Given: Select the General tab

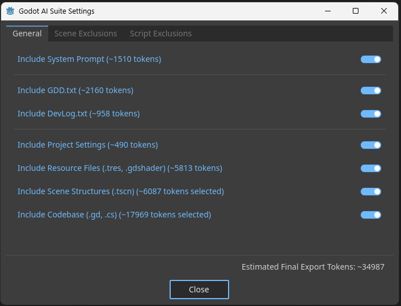Looking at the screenshot, I should (x=27, y=33).
